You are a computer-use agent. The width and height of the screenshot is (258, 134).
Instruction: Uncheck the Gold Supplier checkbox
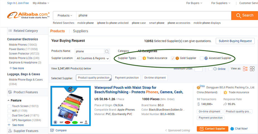tap(173, 58)
